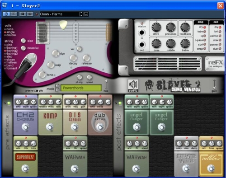The image size is (226, 178).
Task: Choose the '6string2' string type
Action: click(x=11, y=51)
